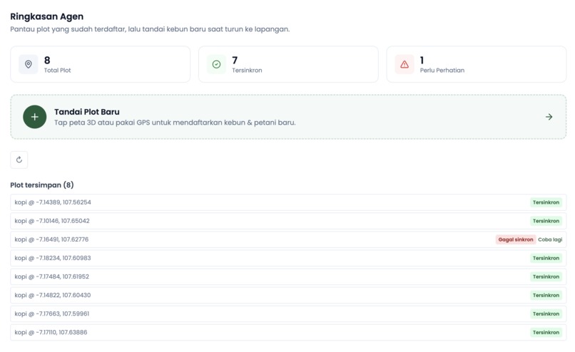
Task: Click the warning triangle on Perlu Perhatian
Action: (404, 64)
